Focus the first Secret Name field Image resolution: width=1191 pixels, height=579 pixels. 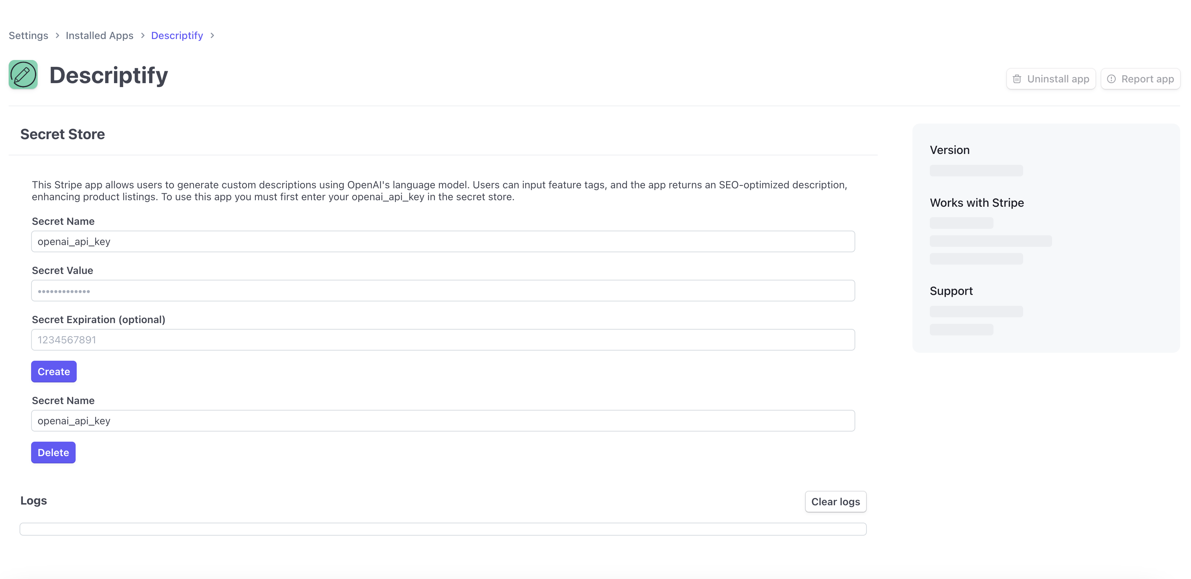point(442,241)
